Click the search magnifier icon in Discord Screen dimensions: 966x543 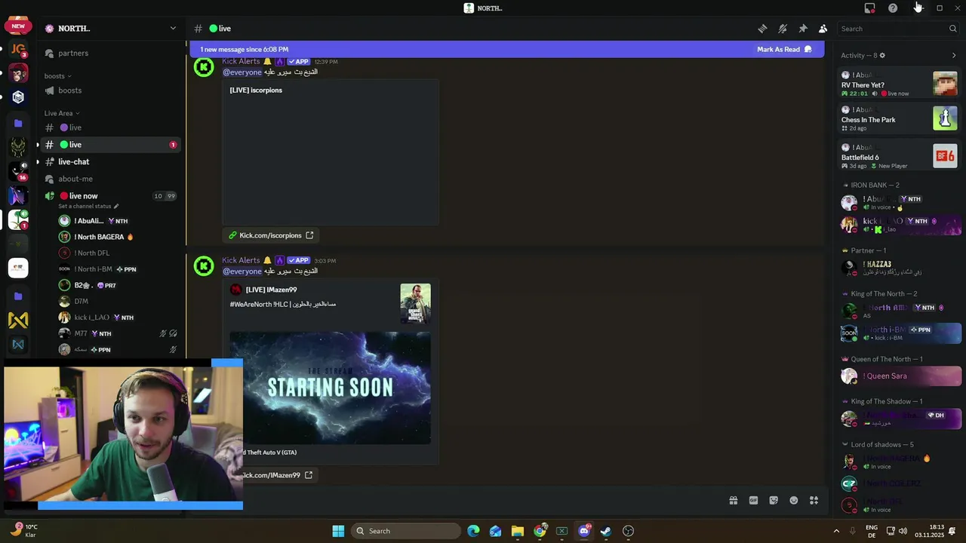(952, 29)
